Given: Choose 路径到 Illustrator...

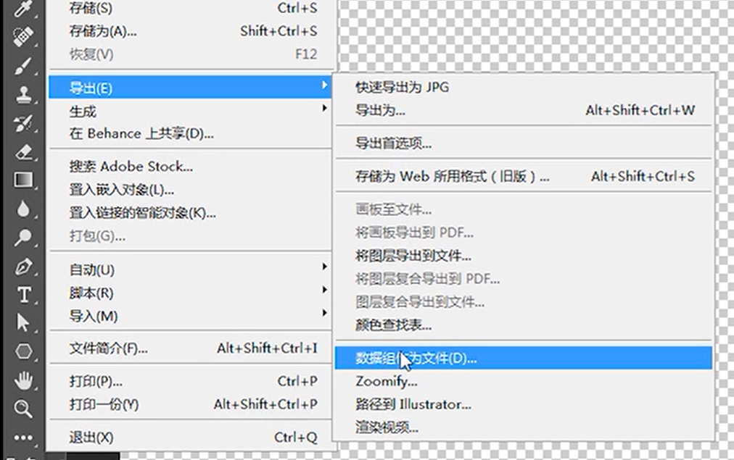Looking at the screenshot, I should tap(524, 404).
